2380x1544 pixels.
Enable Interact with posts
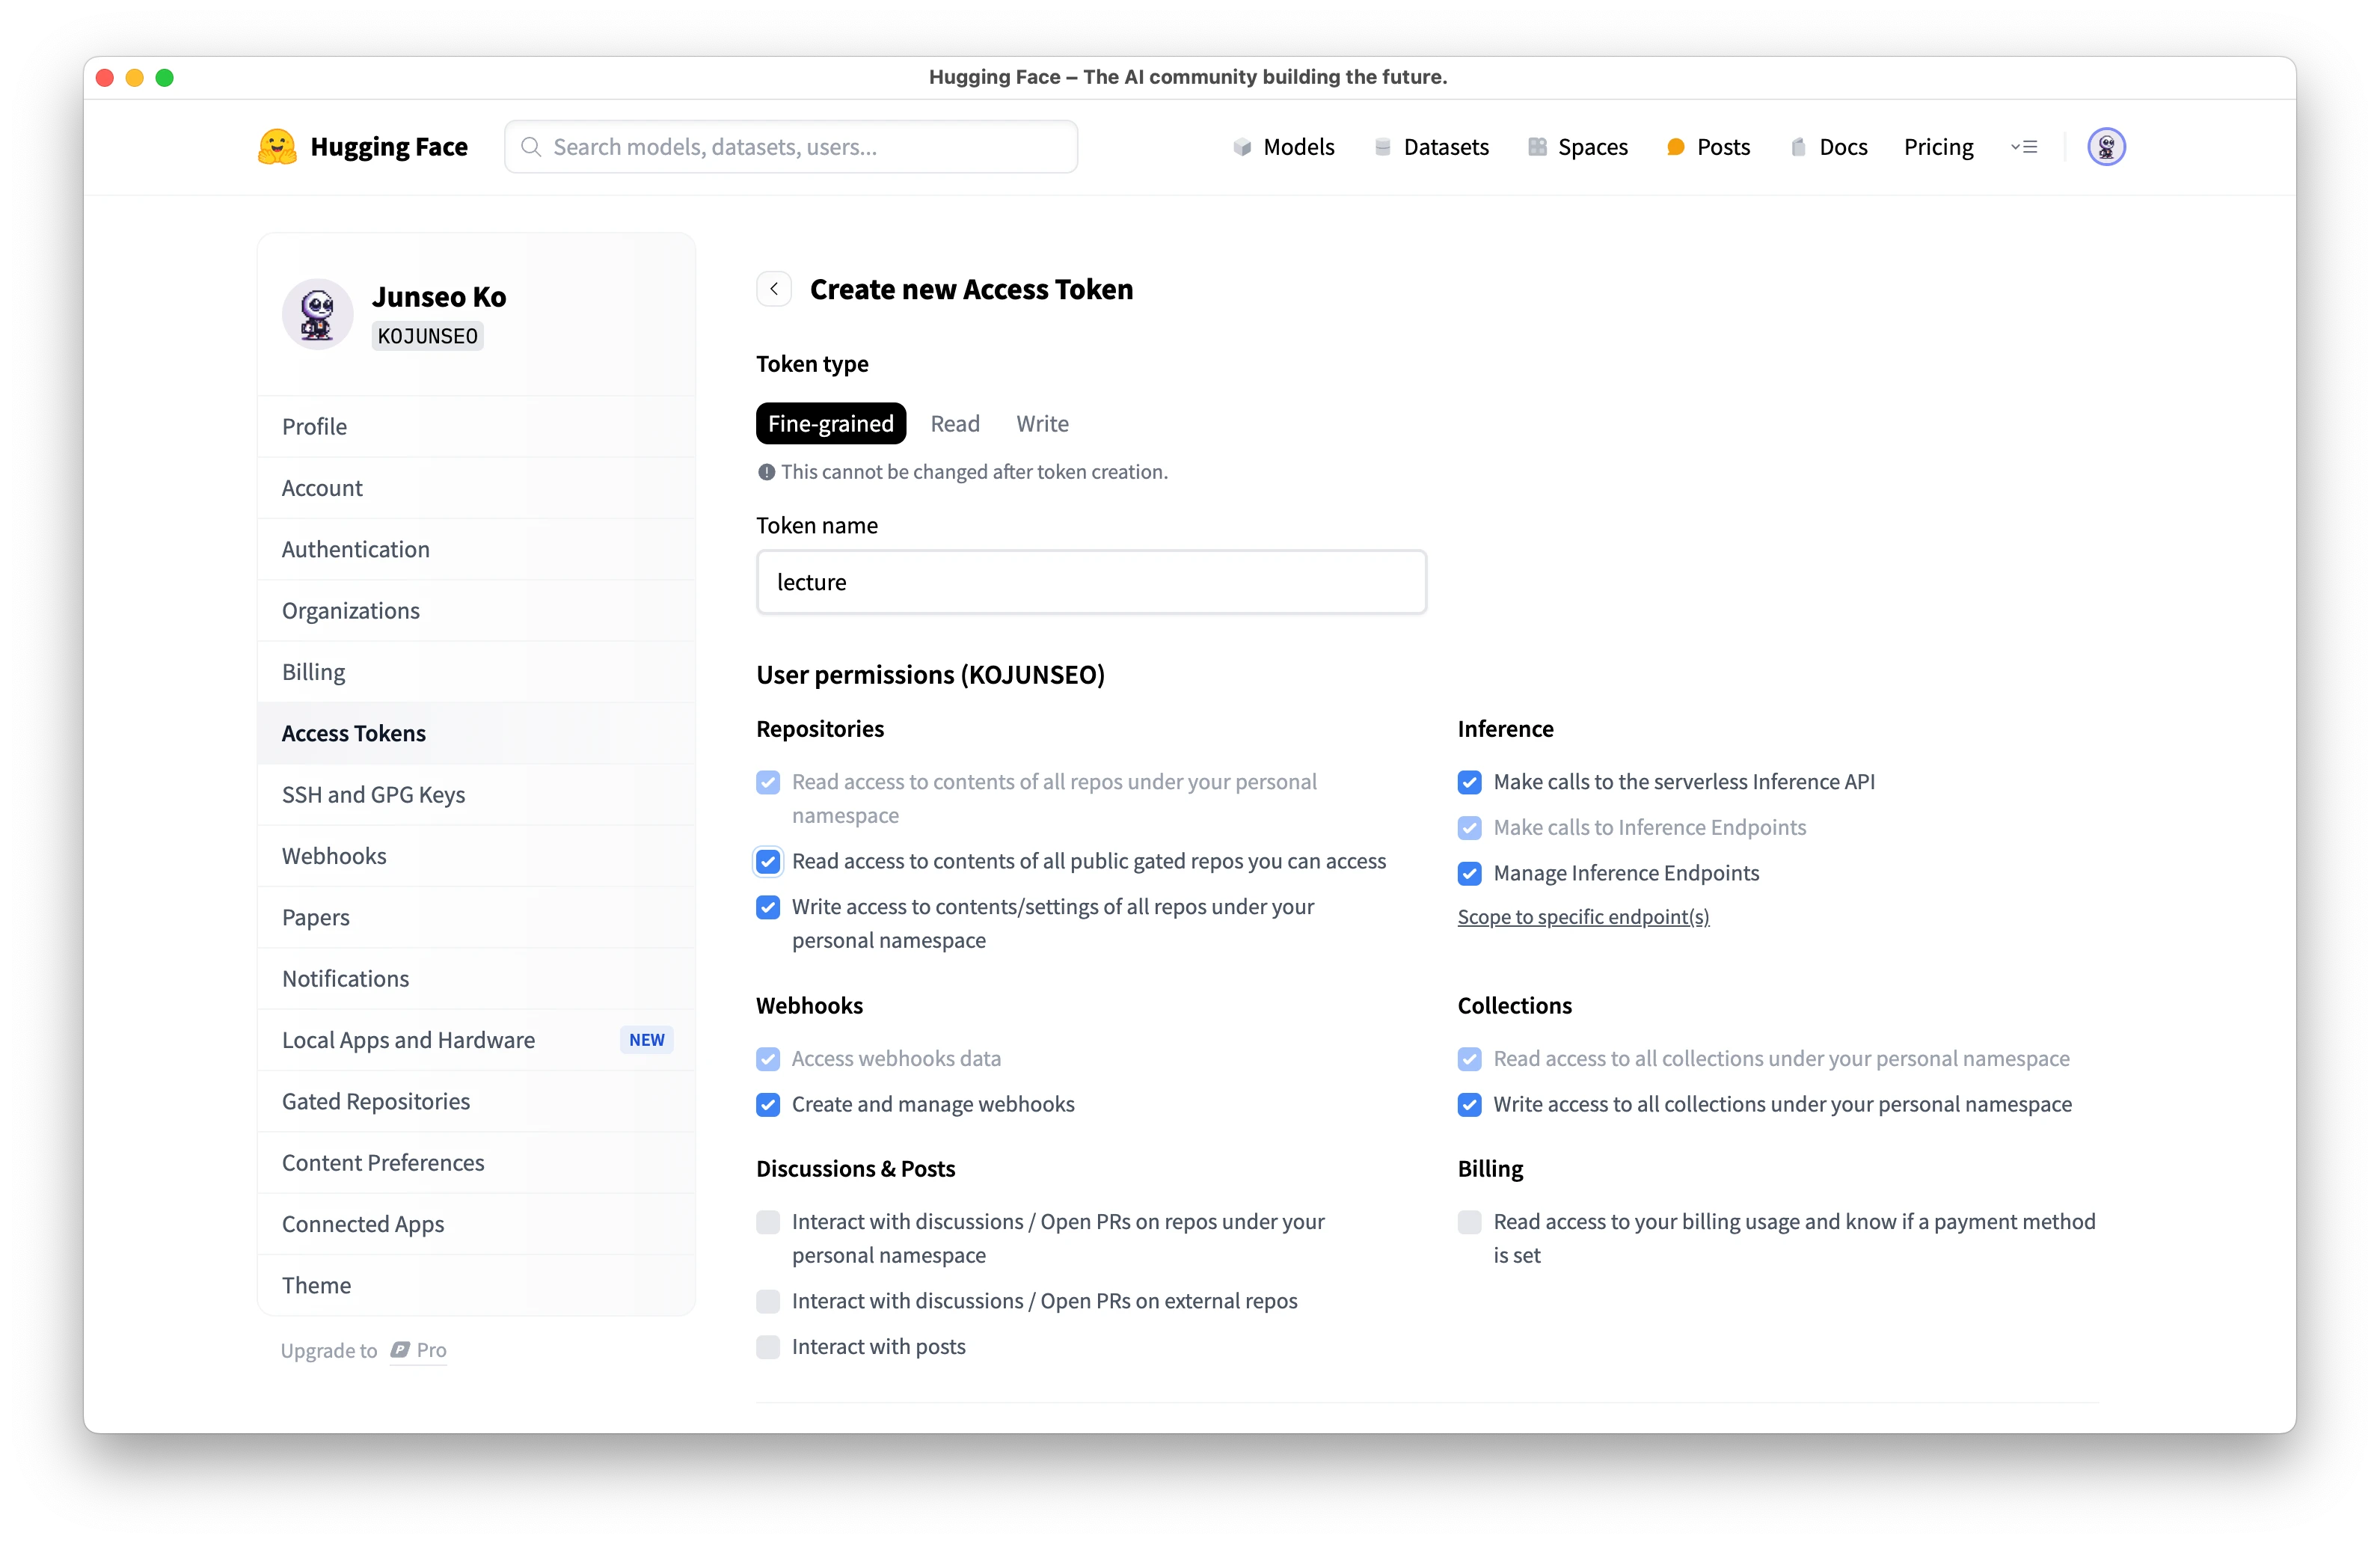coord(768,1348)
